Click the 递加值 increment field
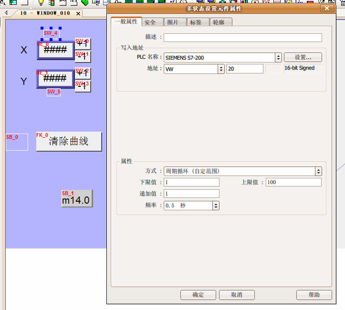 coord(191,194)
